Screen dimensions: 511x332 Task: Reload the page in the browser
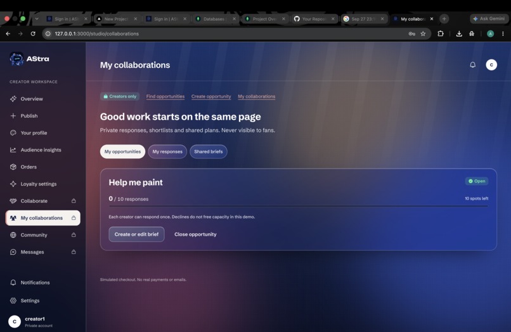click(x=33, y=34)
